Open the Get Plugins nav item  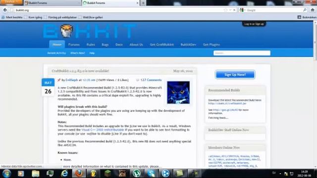click(x=211, y=44)
